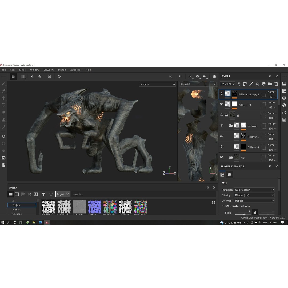Open the Edit menu
Viewport: 288px width, 288px height.
(x=12, y=70)
